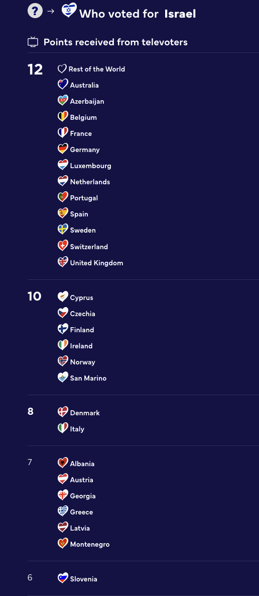Click the Australia flag heart icon
This screenshot has height=596, width=259.
(63, 85)
